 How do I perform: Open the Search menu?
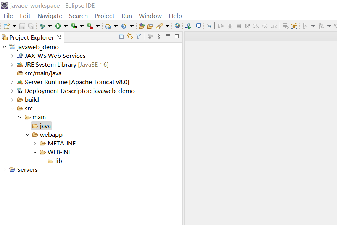click(78, 16)
